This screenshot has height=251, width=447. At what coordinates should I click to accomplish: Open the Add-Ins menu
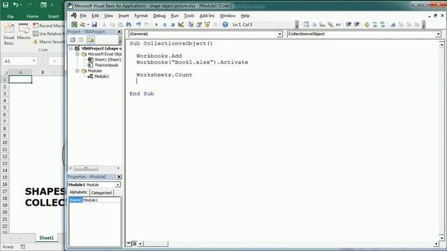(x=207, y=15)
